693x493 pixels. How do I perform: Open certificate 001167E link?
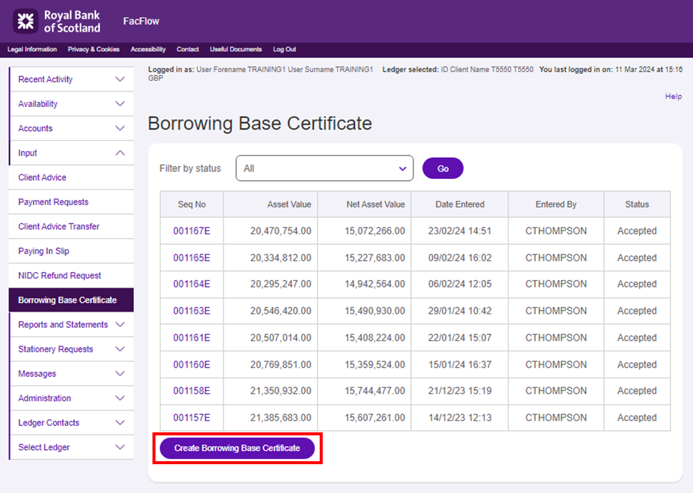click(191, 231)
